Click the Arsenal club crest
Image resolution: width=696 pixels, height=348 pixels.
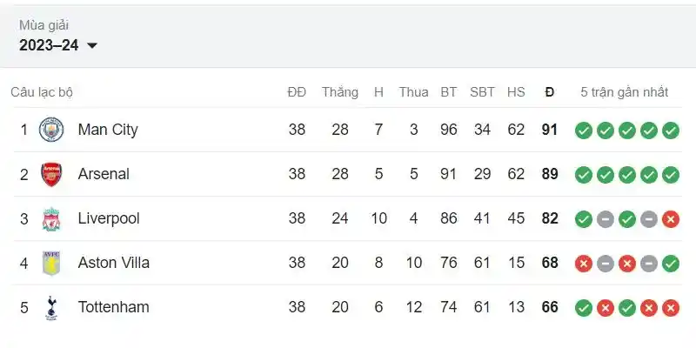coord(51,174)
